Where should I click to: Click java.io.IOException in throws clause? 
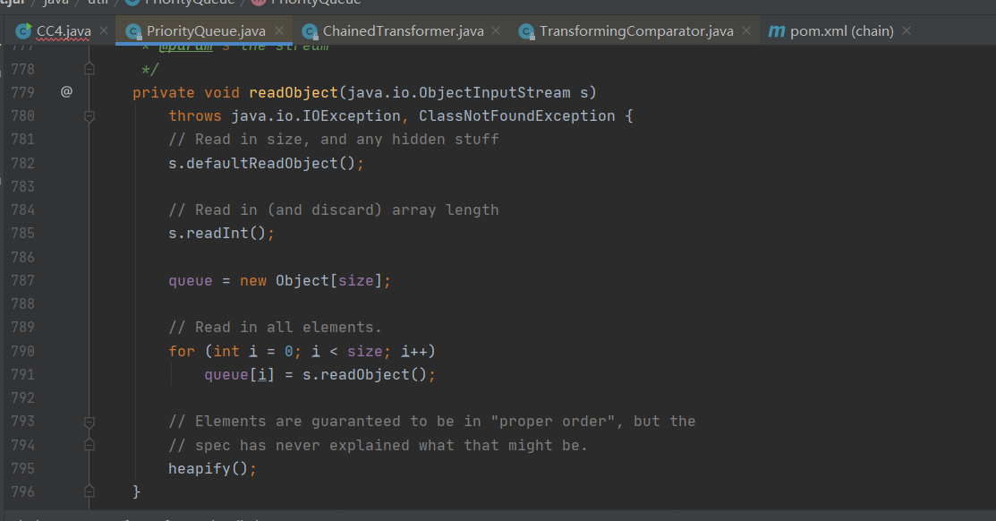coord(316,116)
